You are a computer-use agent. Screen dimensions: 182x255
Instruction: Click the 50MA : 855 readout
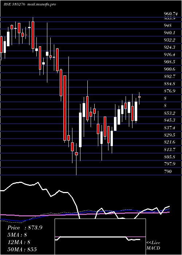[22, 249]
